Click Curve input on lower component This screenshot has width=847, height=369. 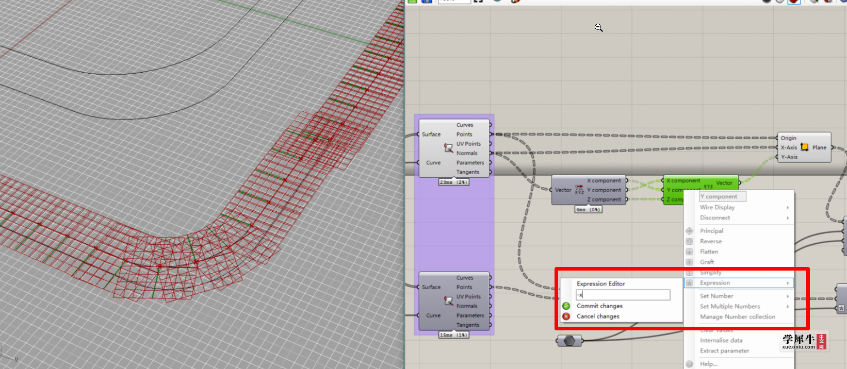click(x=433, y=315)
